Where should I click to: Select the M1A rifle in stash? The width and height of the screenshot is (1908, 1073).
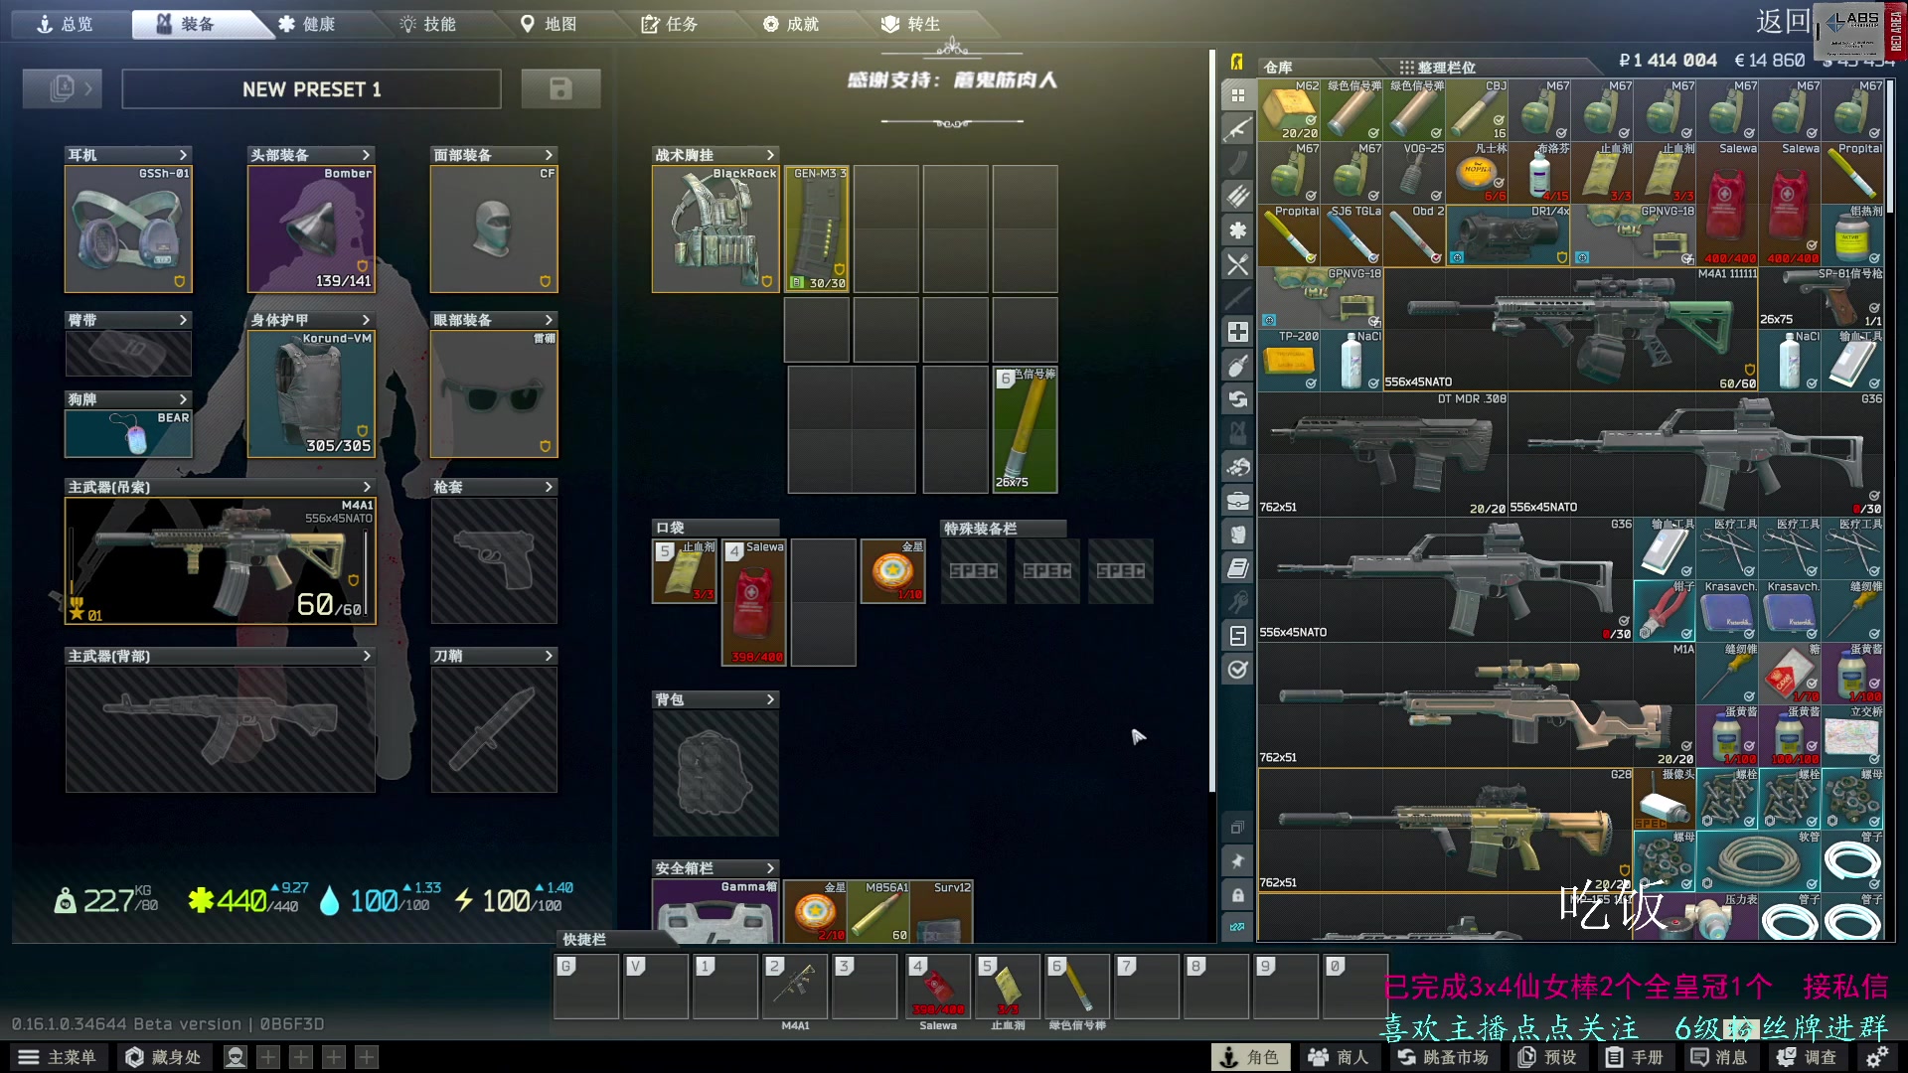pyautogui.click(x=1477, y=703)
